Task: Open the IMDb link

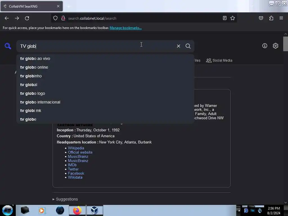Action: 72,165
